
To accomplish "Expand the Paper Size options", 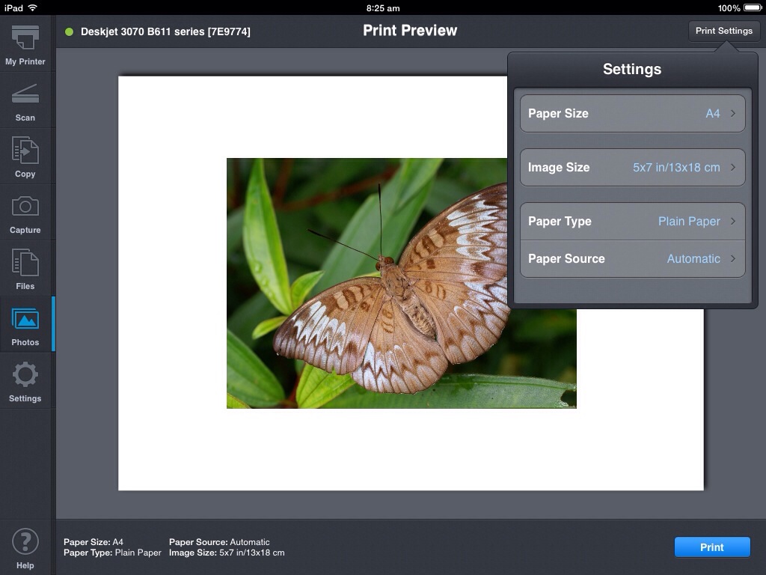I will point(632,113).
